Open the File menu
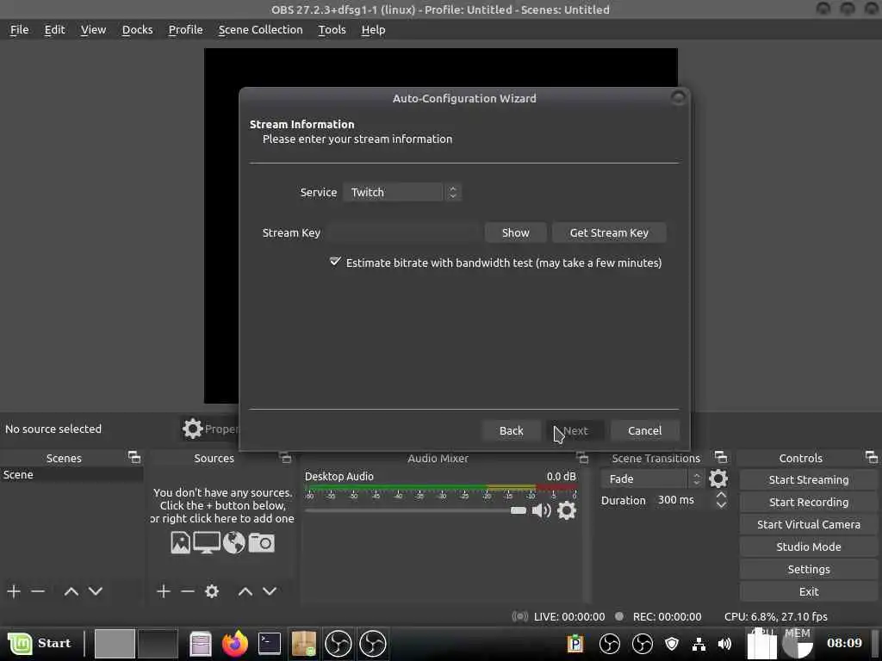 (x=19, y=30)
